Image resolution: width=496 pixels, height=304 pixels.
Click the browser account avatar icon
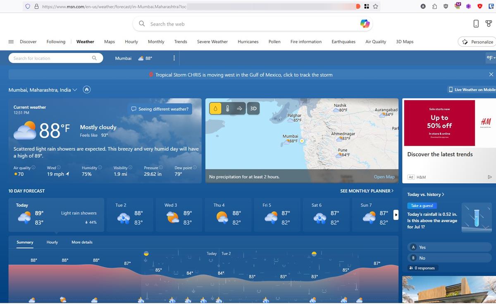[423, 7]
